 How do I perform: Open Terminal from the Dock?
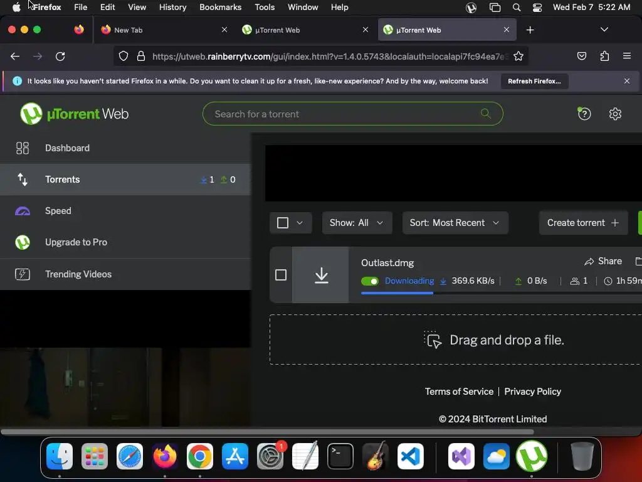click(x=340, y=456)
